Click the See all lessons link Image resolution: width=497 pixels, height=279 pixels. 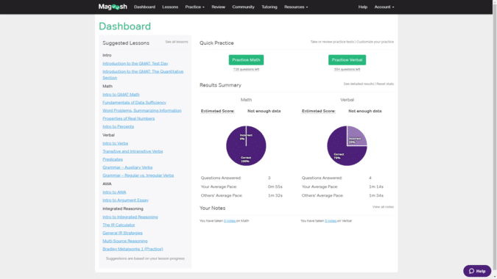pos(177,42)
